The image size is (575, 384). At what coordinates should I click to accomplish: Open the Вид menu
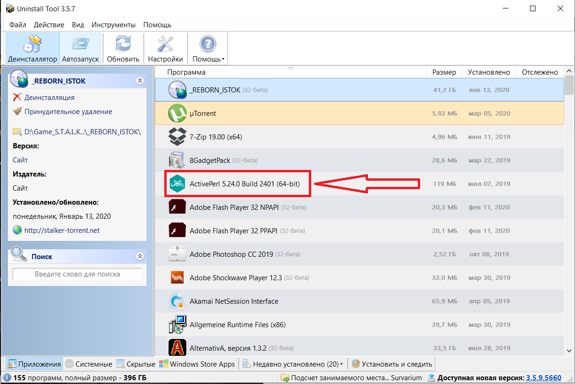[x=78, y=24]
